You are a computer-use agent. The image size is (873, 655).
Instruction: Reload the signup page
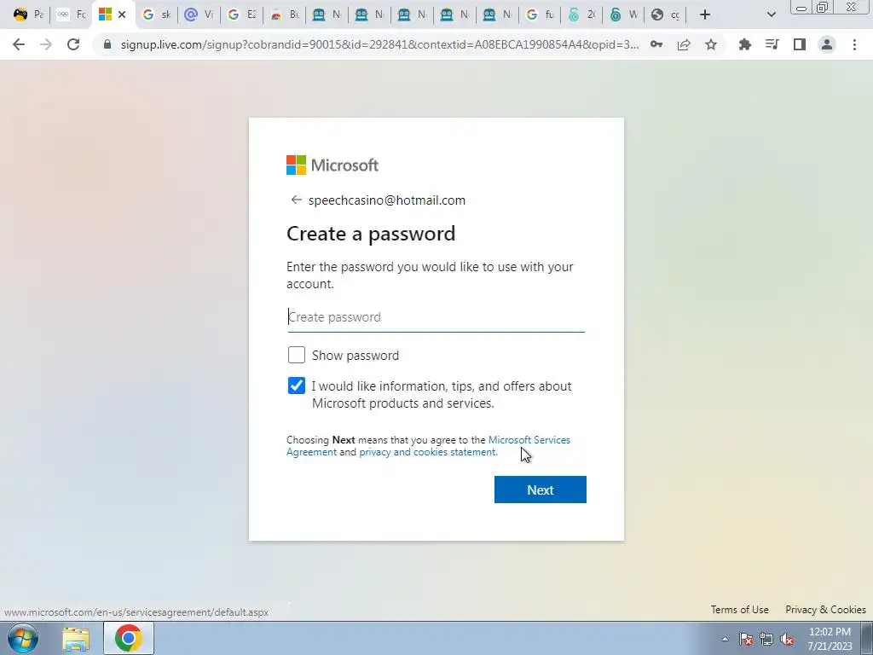[x=73, y=44]
